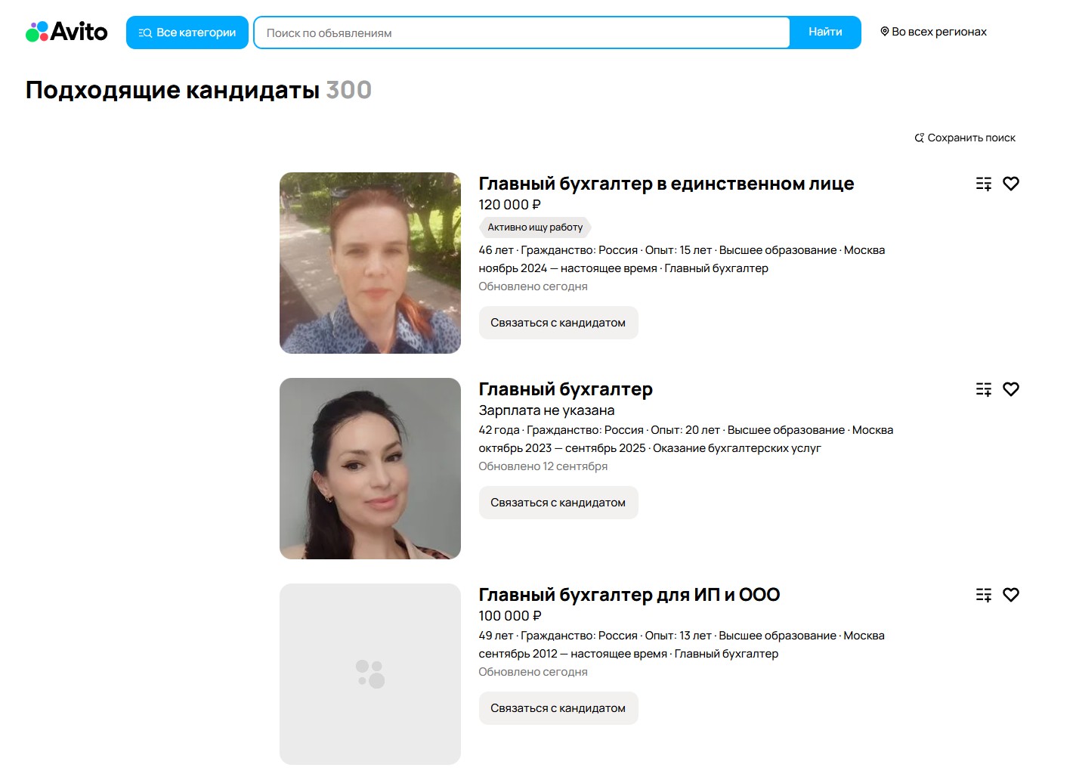Image resolution: width=1076 pixels, height=780 pixels.
Task: Favorite the résumé with unspecified salary
Action: [x=1011, y=389]
